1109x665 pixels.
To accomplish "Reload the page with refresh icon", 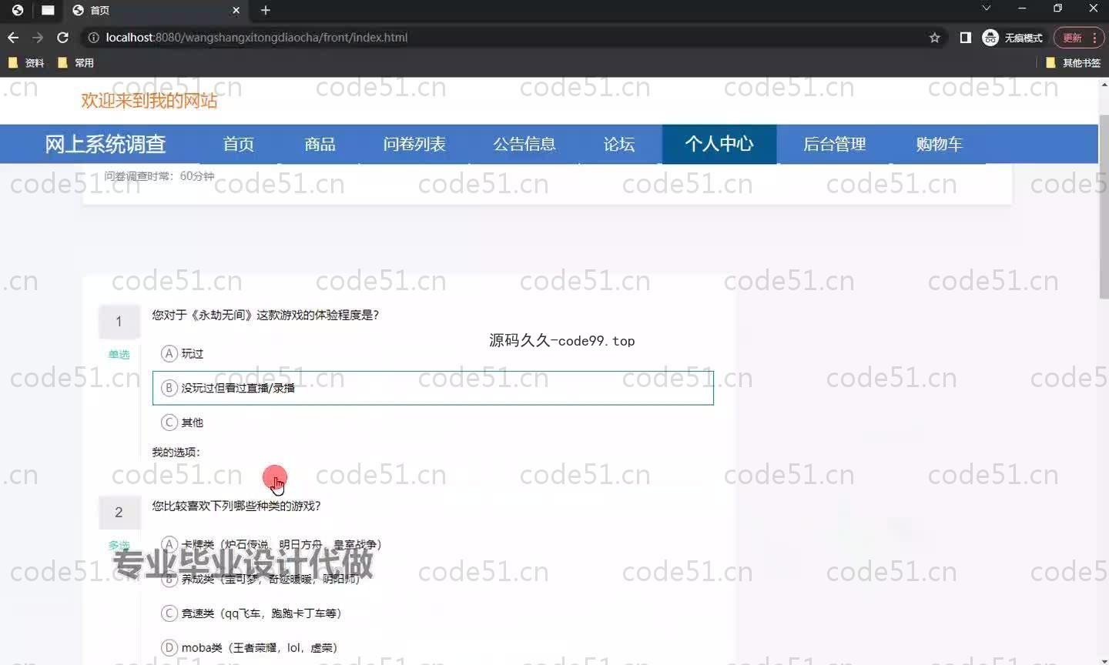I will pyautogui.click(x=63, y=37).
